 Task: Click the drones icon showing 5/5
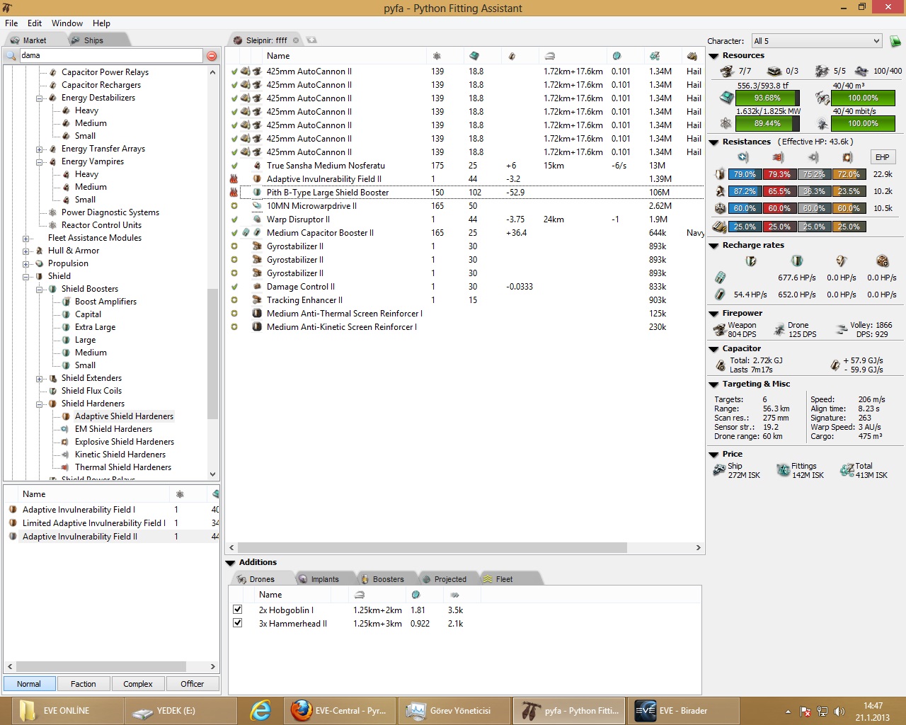[x=822, y=71]
